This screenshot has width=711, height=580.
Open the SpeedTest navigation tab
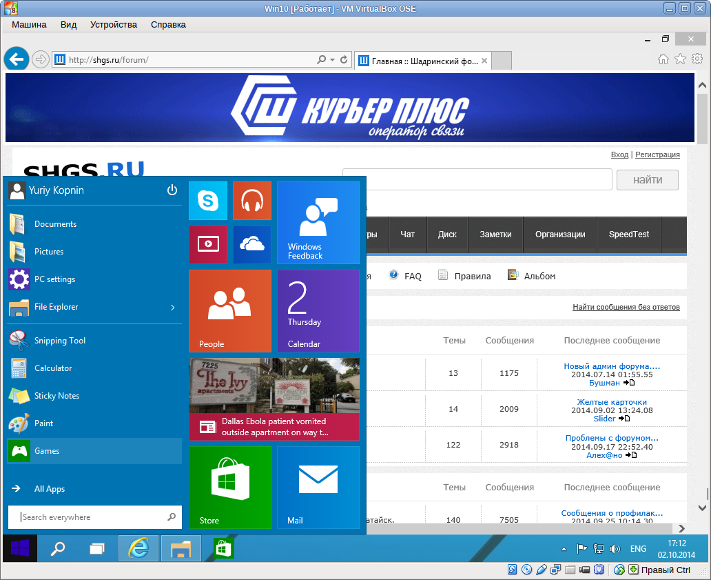[x=629, y=234]
